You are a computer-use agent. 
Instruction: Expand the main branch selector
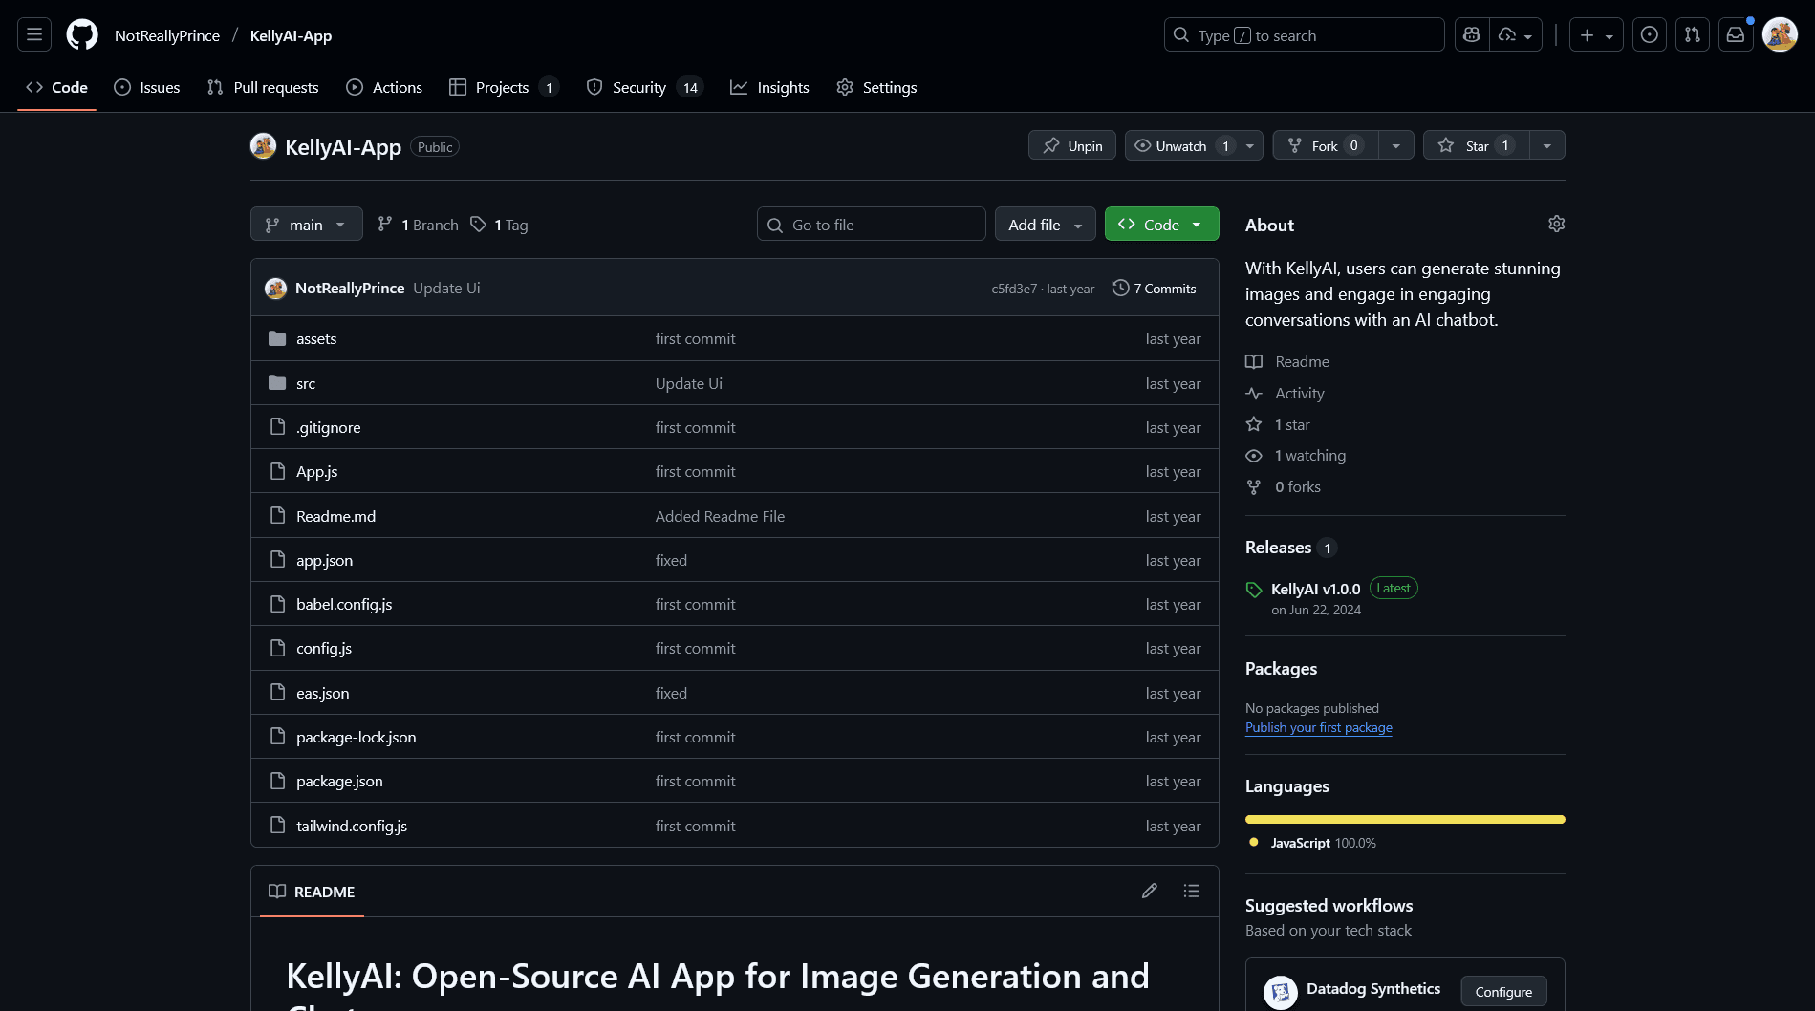point(306,225)
